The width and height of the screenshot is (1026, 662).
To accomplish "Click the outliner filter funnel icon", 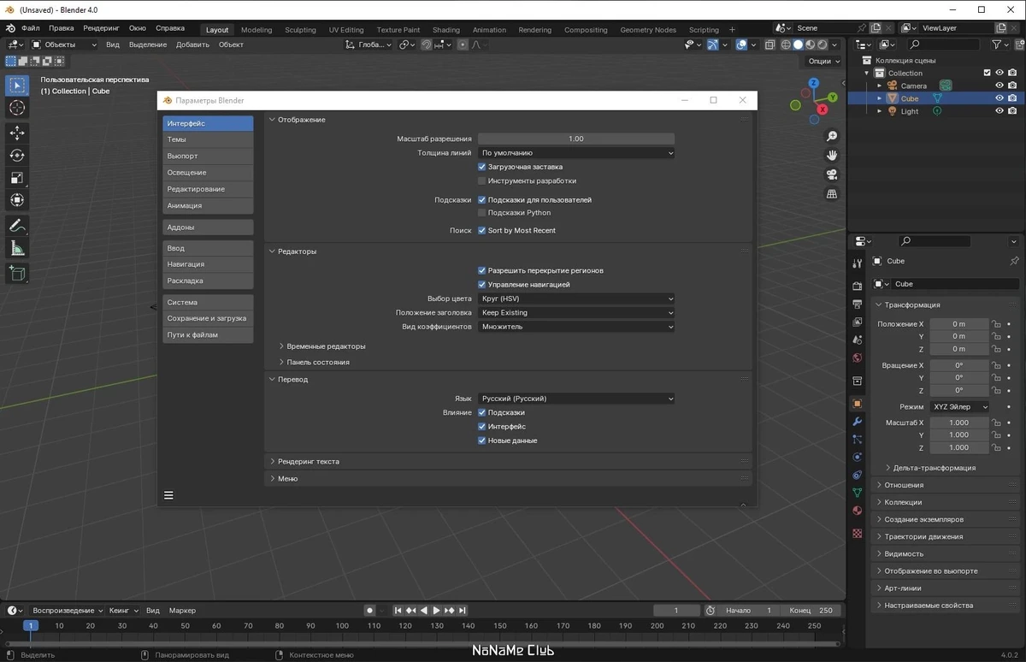I will point(996,44).
